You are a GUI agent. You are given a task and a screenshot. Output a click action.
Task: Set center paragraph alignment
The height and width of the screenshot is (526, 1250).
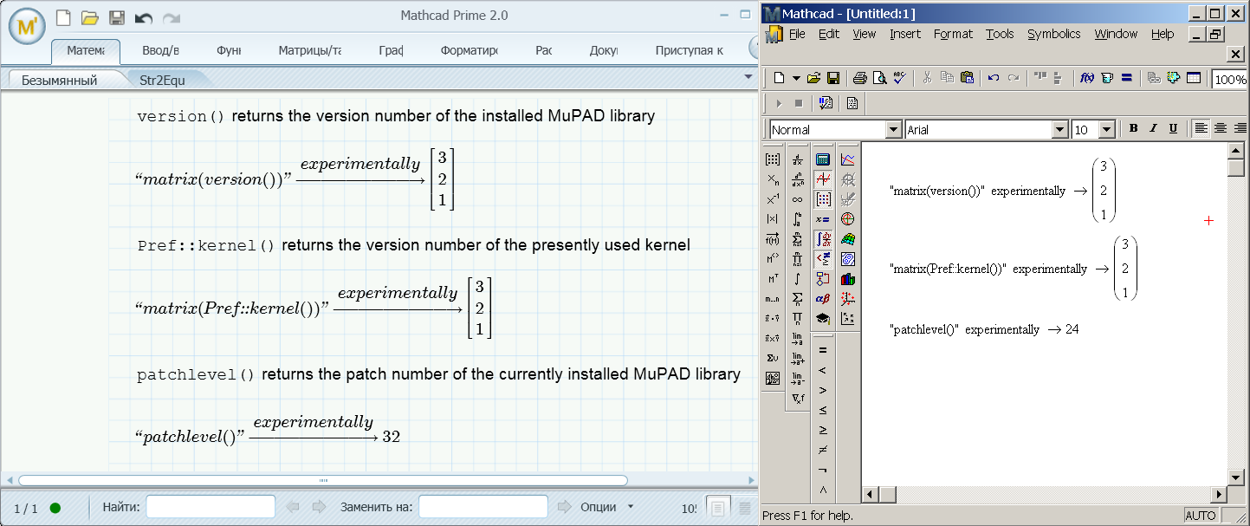click(x=1221, y=128)
